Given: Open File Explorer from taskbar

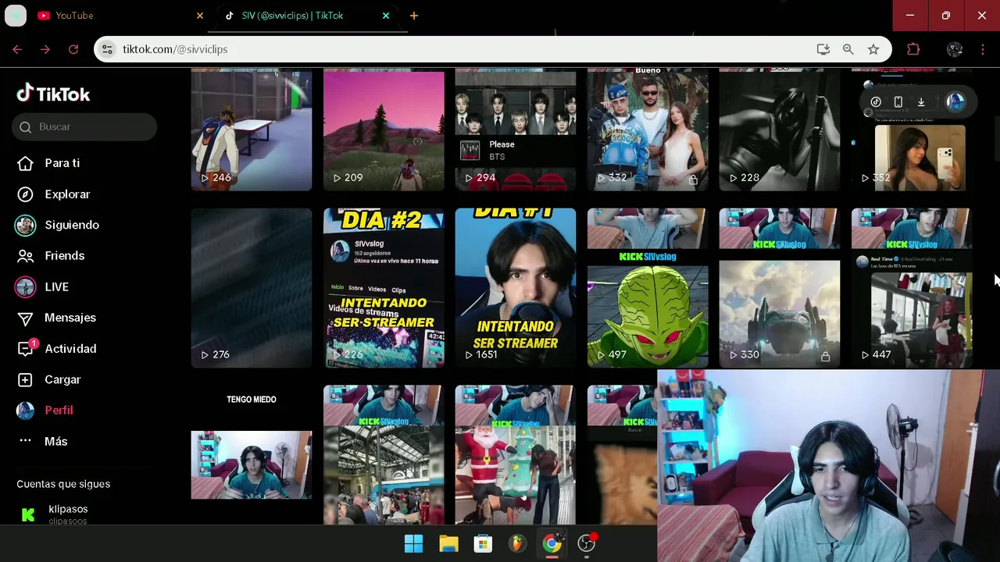Looking at the screenshot, I should tap(448, 544).
